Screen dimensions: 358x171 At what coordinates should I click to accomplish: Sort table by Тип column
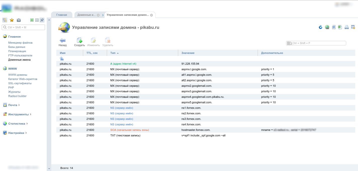pyautogui.click(x=143, y=53)
